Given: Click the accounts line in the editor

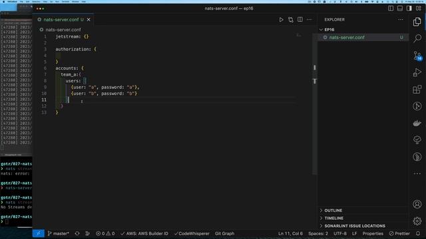Looking at the screenshot, I should 69,68.
